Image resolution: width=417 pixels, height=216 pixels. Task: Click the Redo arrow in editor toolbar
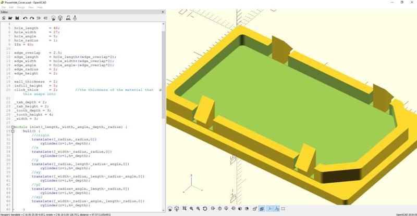pos(32,18)
